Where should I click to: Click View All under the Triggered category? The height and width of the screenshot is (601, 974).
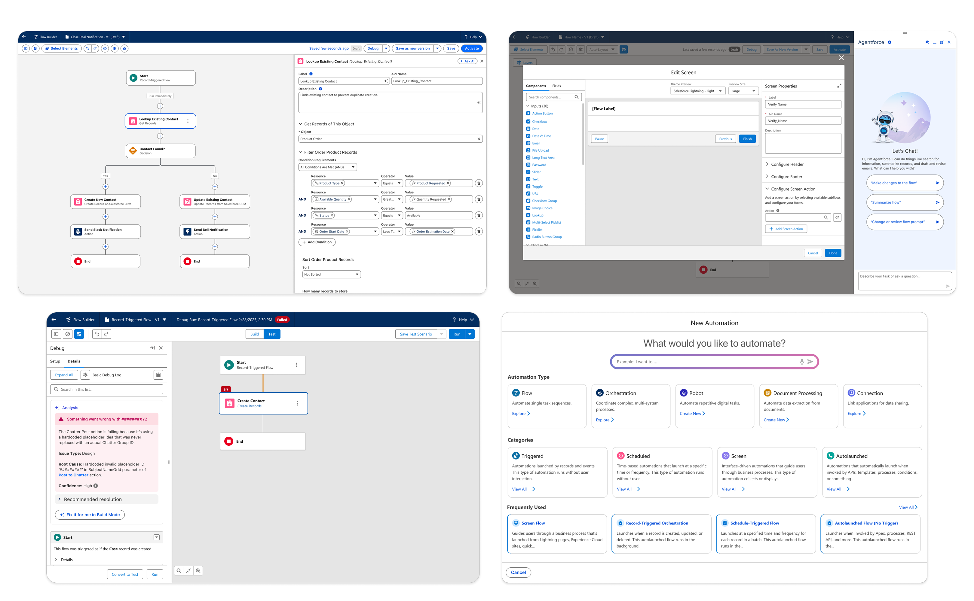pos(523,489)
